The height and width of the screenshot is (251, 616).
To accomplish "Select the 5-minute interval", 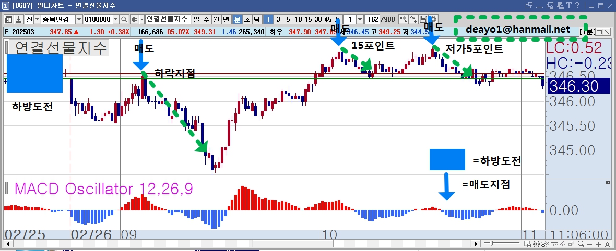I will (x=288, y=19).
